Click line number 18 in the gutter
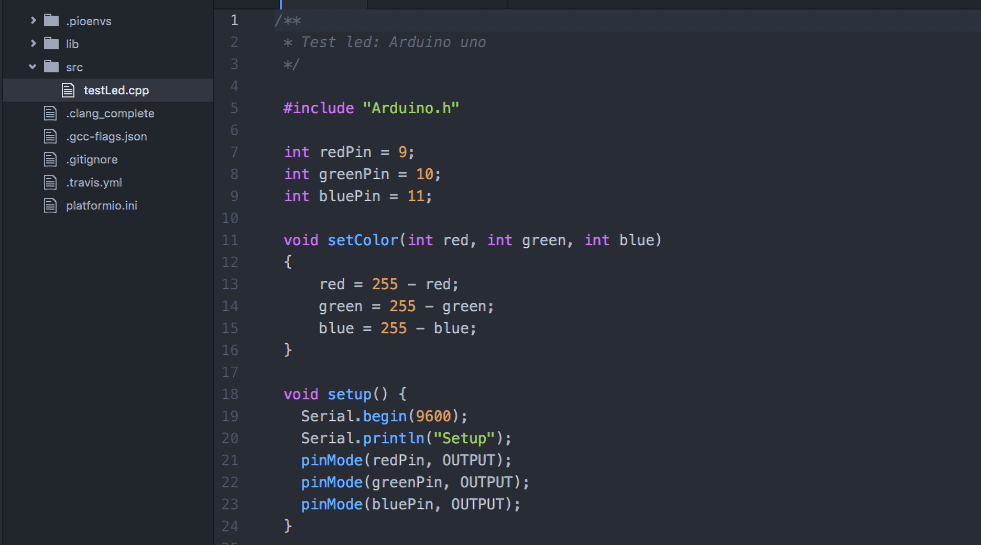The width and height of the screenshot is (981, 545). [x=230, y=394]
